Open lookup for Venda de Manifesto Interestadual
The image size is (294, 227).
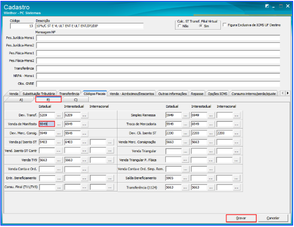84,124
